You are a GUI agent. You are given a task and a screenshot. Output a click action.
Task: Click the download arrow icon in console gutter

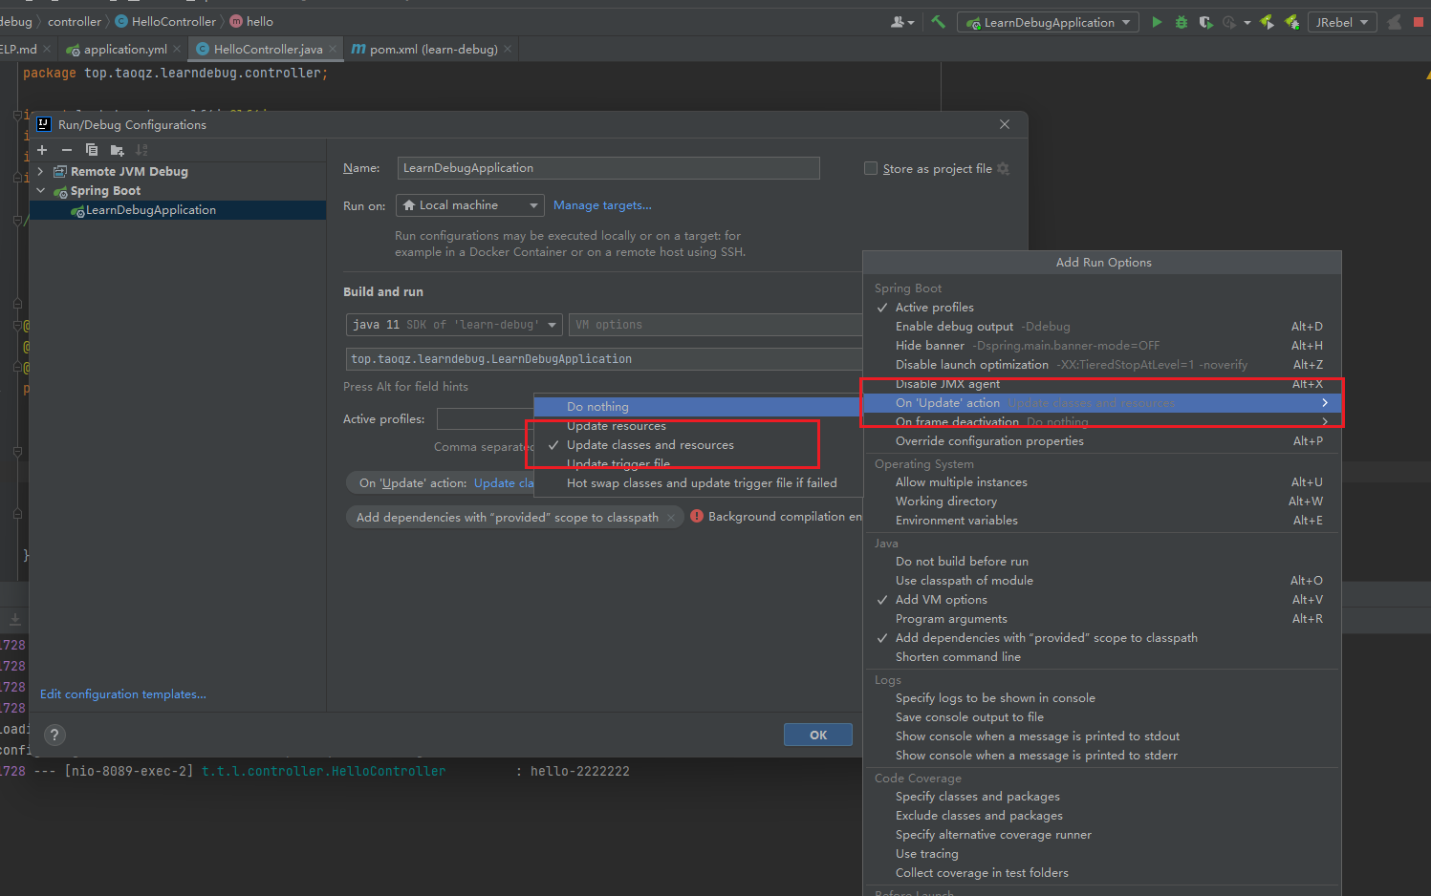pos(15,620)
